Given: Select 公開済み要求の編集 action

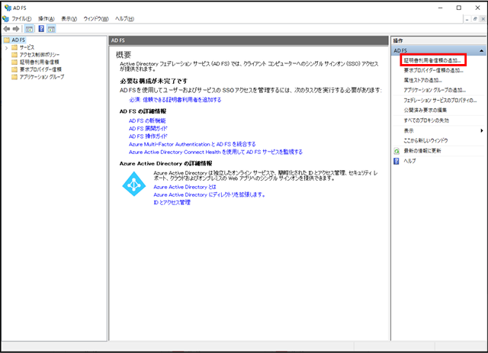Looking at the screenshot, I should (x=425, y=111).
